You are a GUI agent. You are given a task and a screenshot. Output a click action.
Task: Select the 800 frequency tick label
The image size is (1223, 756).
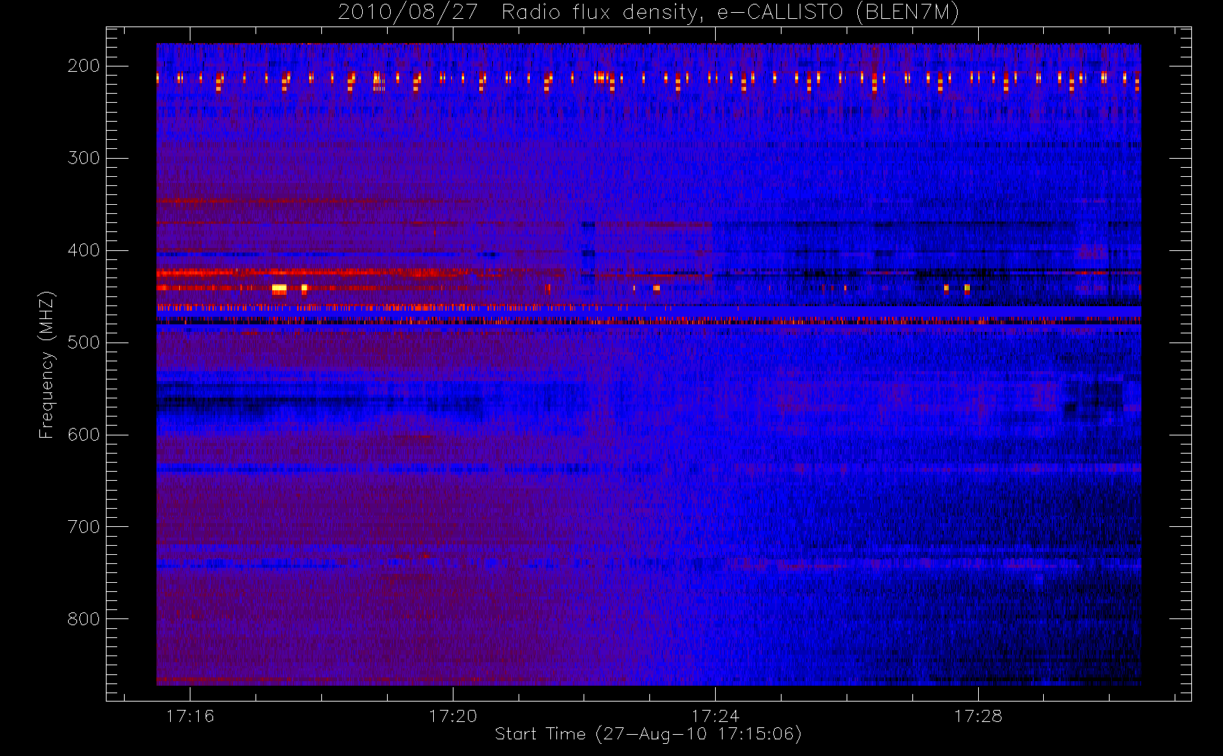pyautogui.click(x=83, y=619)
